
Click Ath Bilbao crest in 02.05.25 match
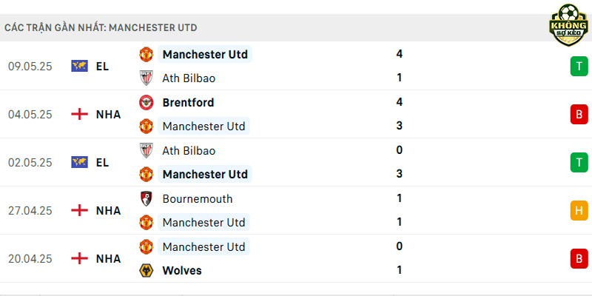pos(146,150)
